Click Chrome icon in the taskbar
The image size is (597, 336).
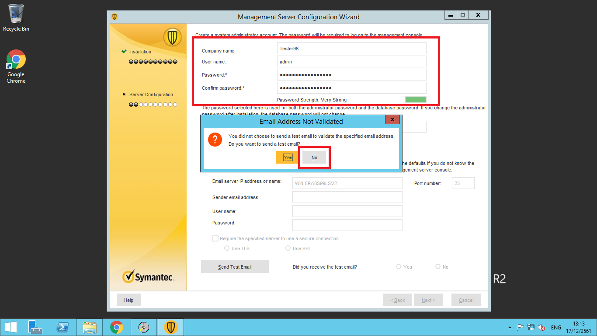[x=116, y=327]
